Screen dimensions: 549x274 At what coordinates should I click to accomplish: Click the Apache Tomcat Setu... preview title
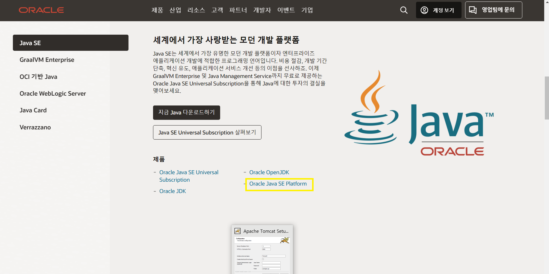pos(266,231)
